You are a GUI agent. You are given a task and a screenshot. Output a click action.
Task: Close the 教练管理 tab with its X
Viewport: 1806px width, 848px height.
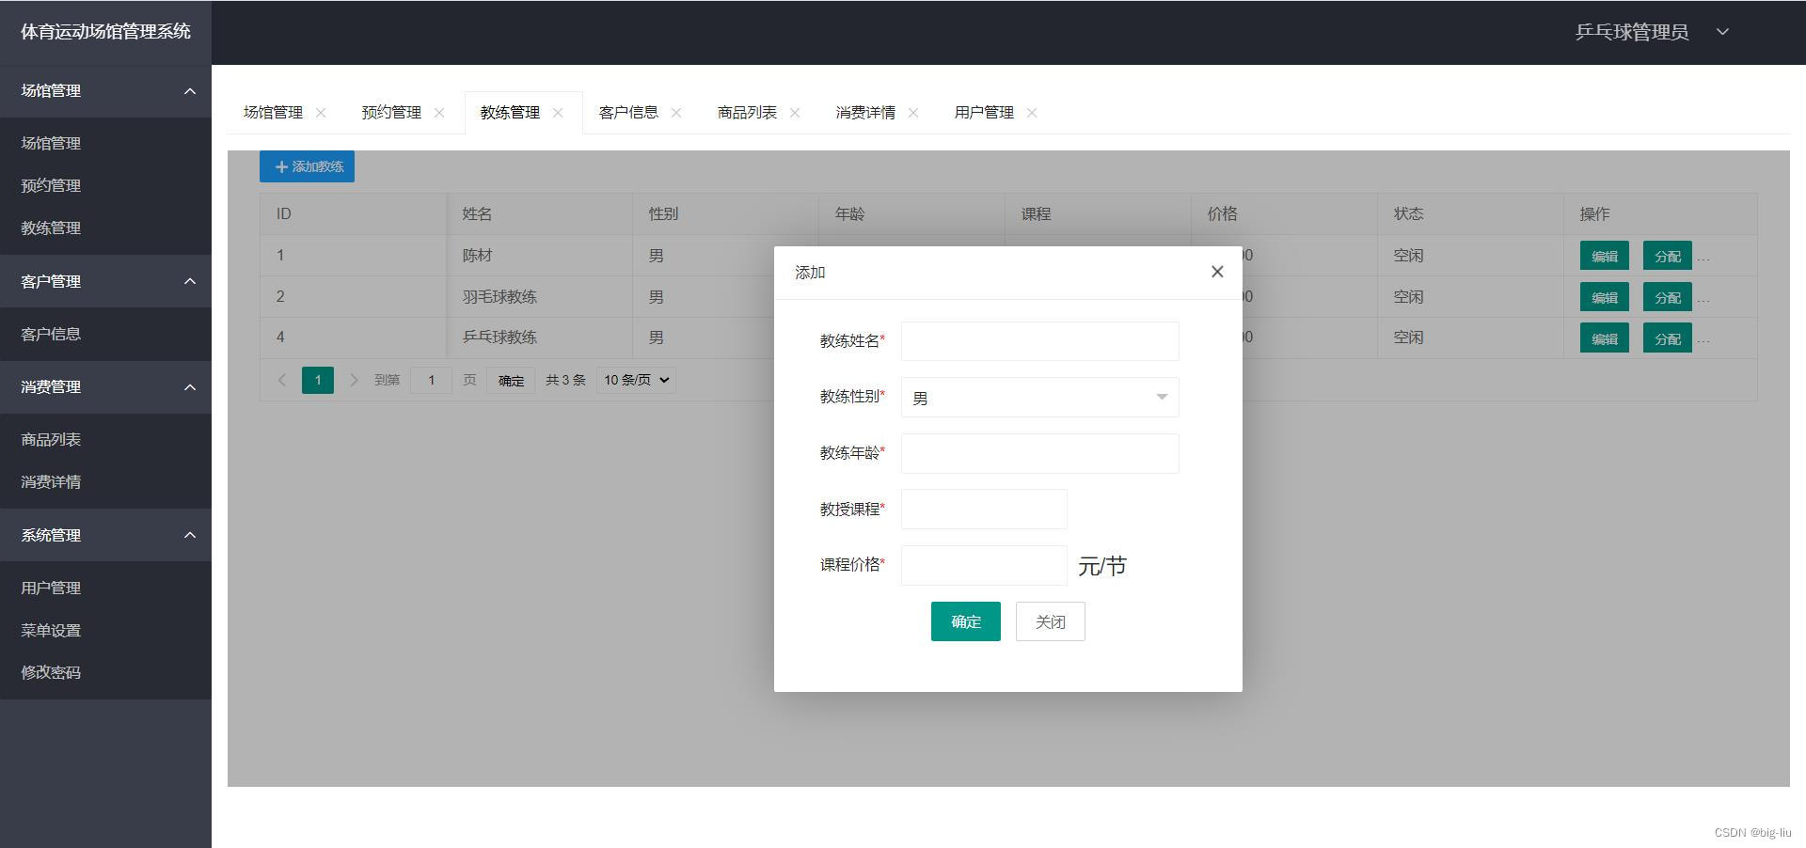[x=558, y=113]
